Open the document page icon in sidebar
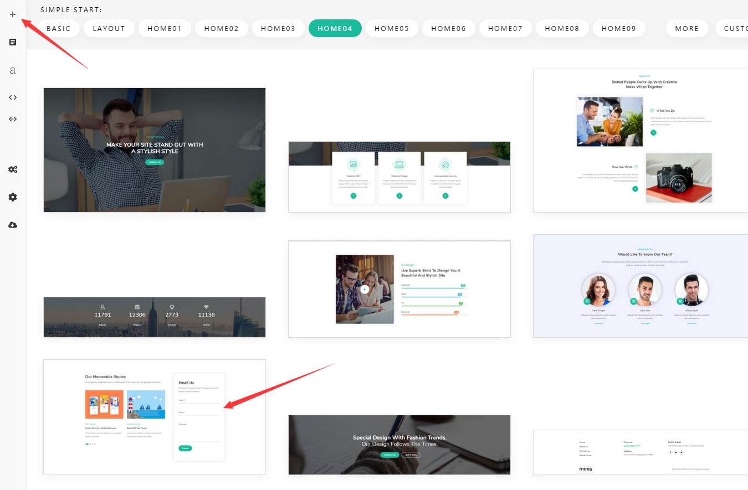The width and height of the screenshot is (748, 490). coord(13,42)
